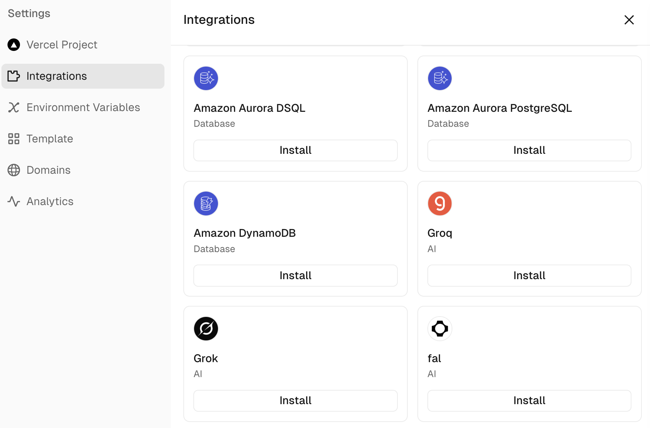
Task: Click the Groq card title
Action: (x=440, y=233)
